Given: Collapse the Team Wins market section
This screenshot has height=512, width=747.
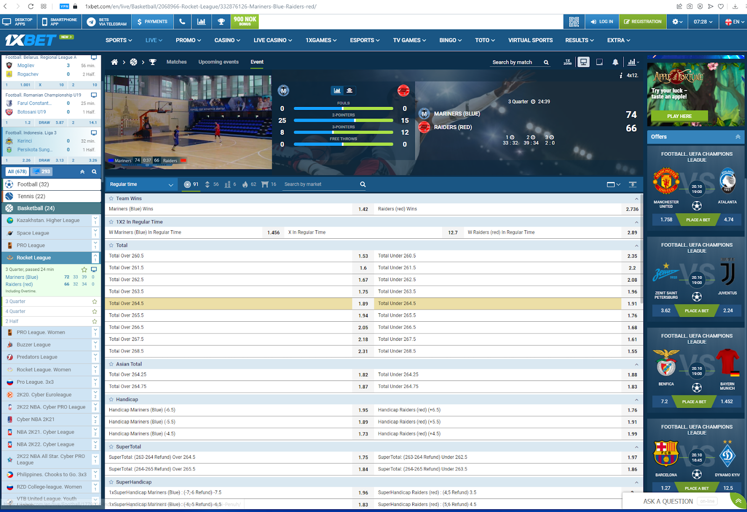Looking at the screenshot, I should (x=636, y=199).
